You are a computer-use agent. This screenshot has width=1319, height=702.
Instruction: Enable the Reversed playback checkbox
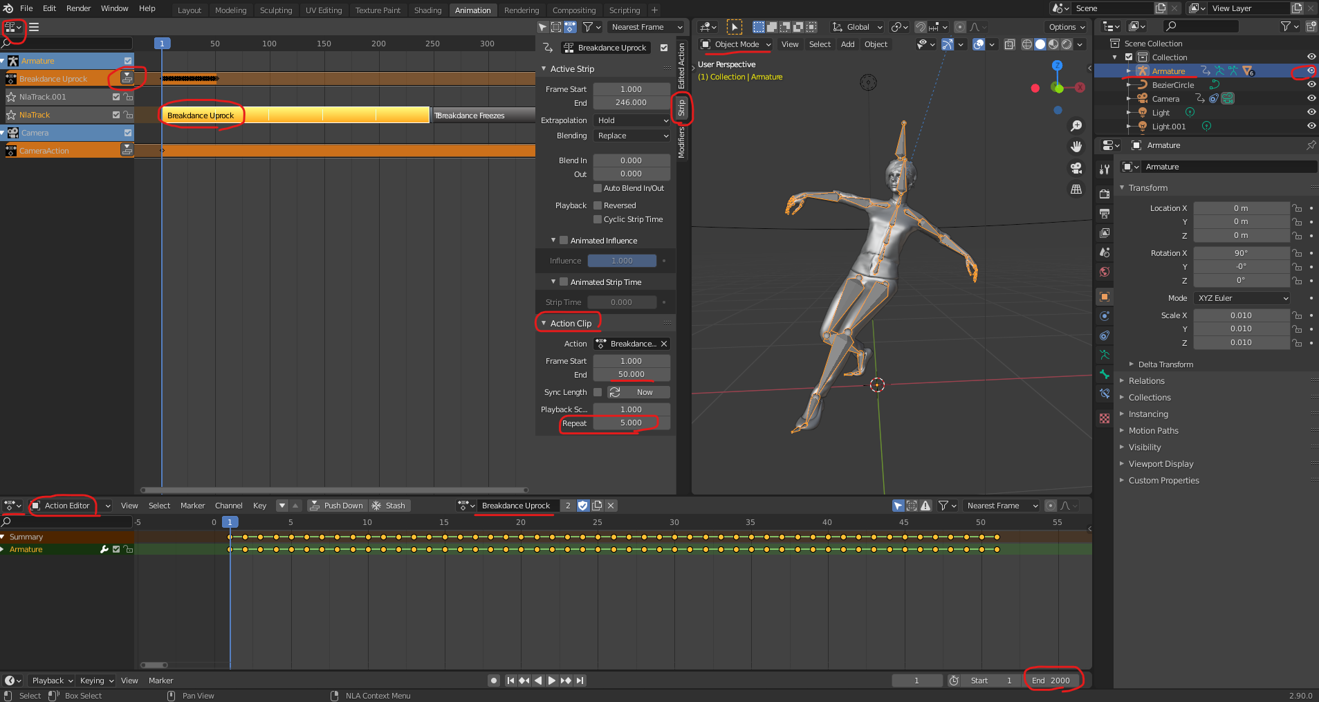(x=598, y=205)
